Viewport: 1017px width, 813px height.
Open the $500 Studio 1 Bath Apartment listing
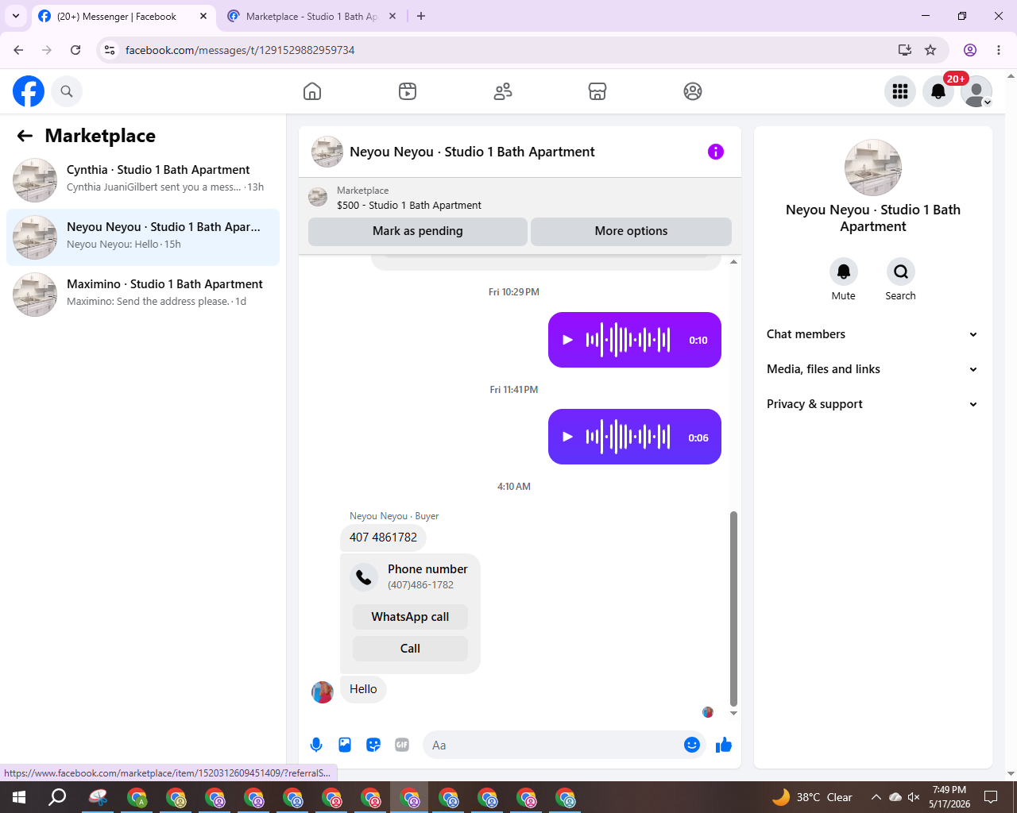(x=409, y=205)
